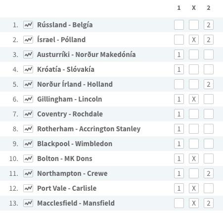Click the Austurríki - Norður Makedónía match name

pos(87,54)
